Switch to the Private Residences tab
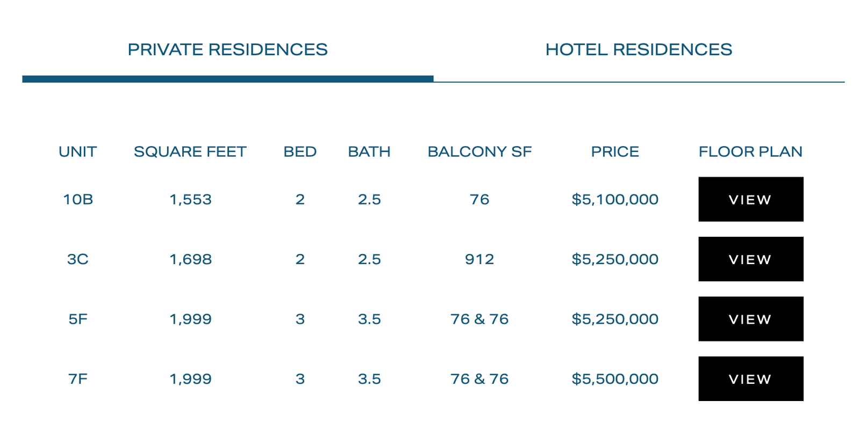This screenshot has width=860, height=437. point(227,49)
